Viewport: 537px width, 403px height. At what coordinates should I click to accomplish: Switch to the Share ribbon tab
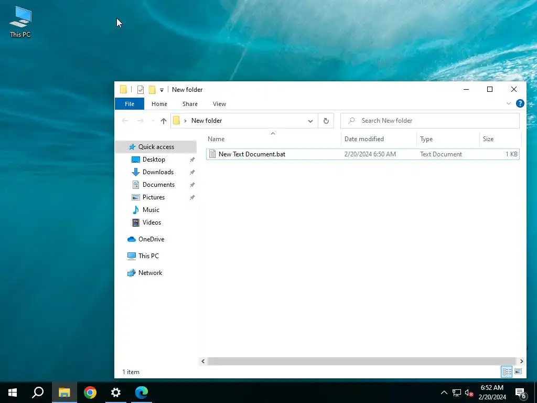pyautogui.click(x=190, y=104)
